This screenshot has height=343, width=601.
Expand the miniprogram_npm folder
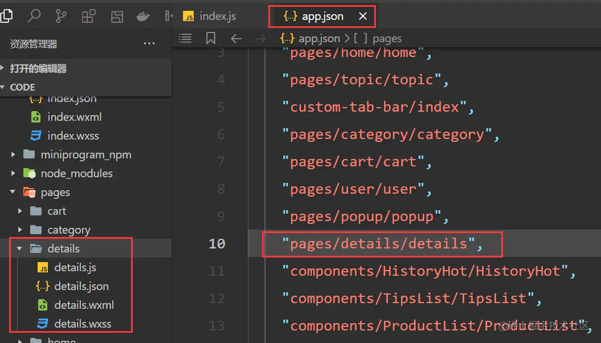[86, 154]
